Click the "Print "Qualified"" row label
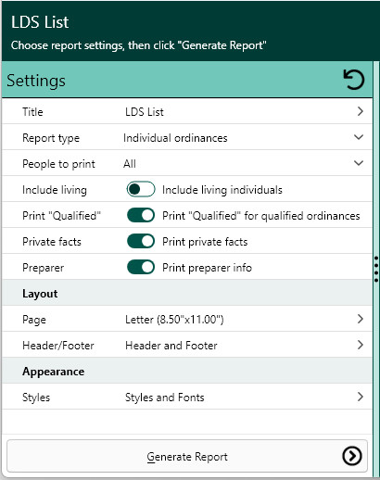Screen dimensions: 380x480 [x=61, y=216]
